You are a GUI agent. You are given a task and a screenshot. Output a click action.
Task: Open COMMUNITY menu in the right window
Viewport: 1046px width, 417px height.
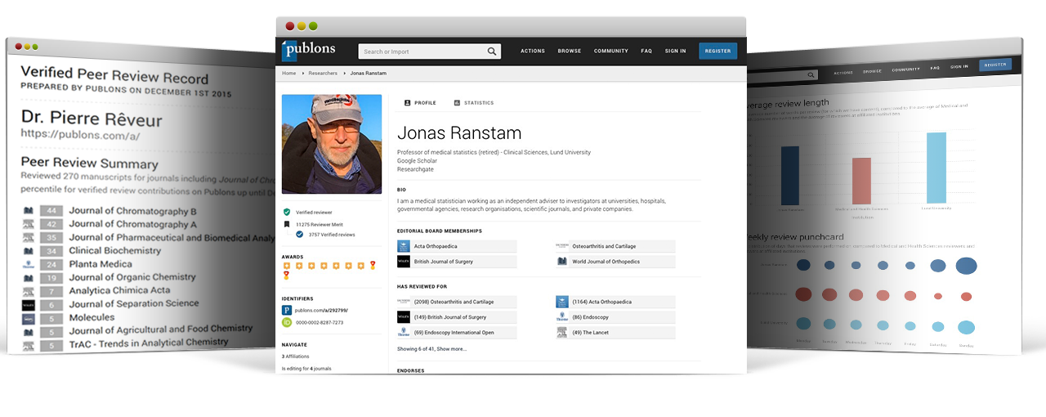coord(905,69)
